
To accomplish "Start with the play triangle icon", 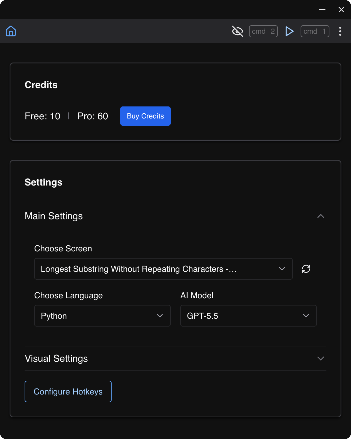I will (x=289, y=31).
